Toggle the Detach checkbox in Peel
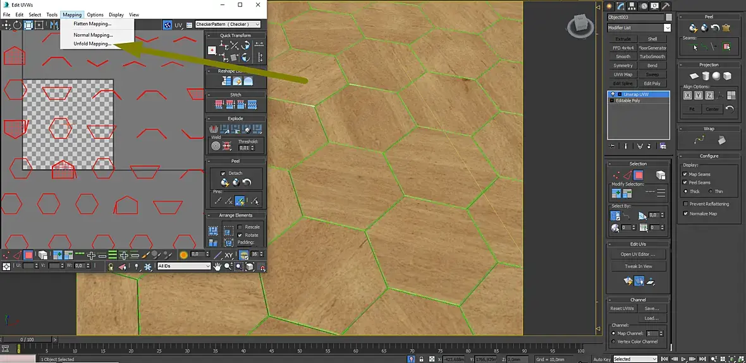 223,174
